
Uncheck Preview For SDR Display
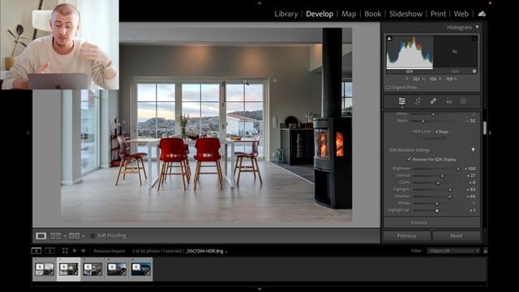click(409, 159)
